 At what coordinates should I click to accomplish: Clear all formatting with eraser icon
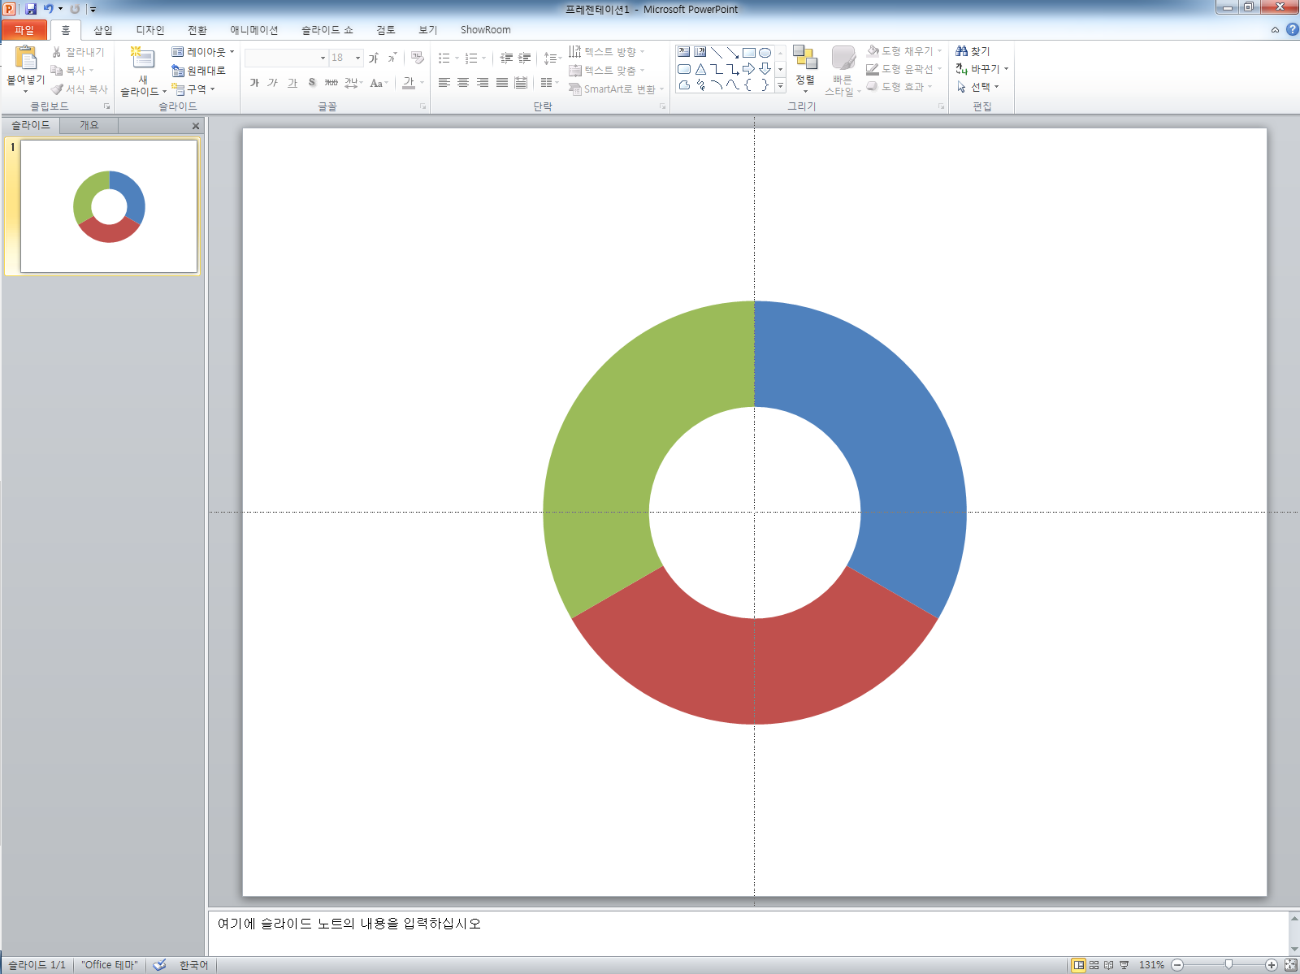(418, 58)
